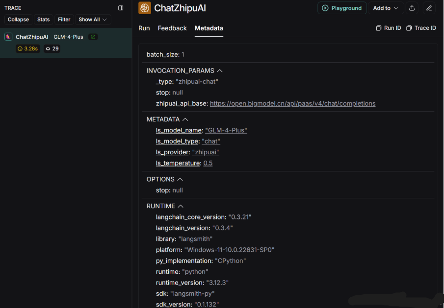The height and width of the screenshot is (308, 444).
Task: Select the Metadata tab
Action: coord(209,28)
